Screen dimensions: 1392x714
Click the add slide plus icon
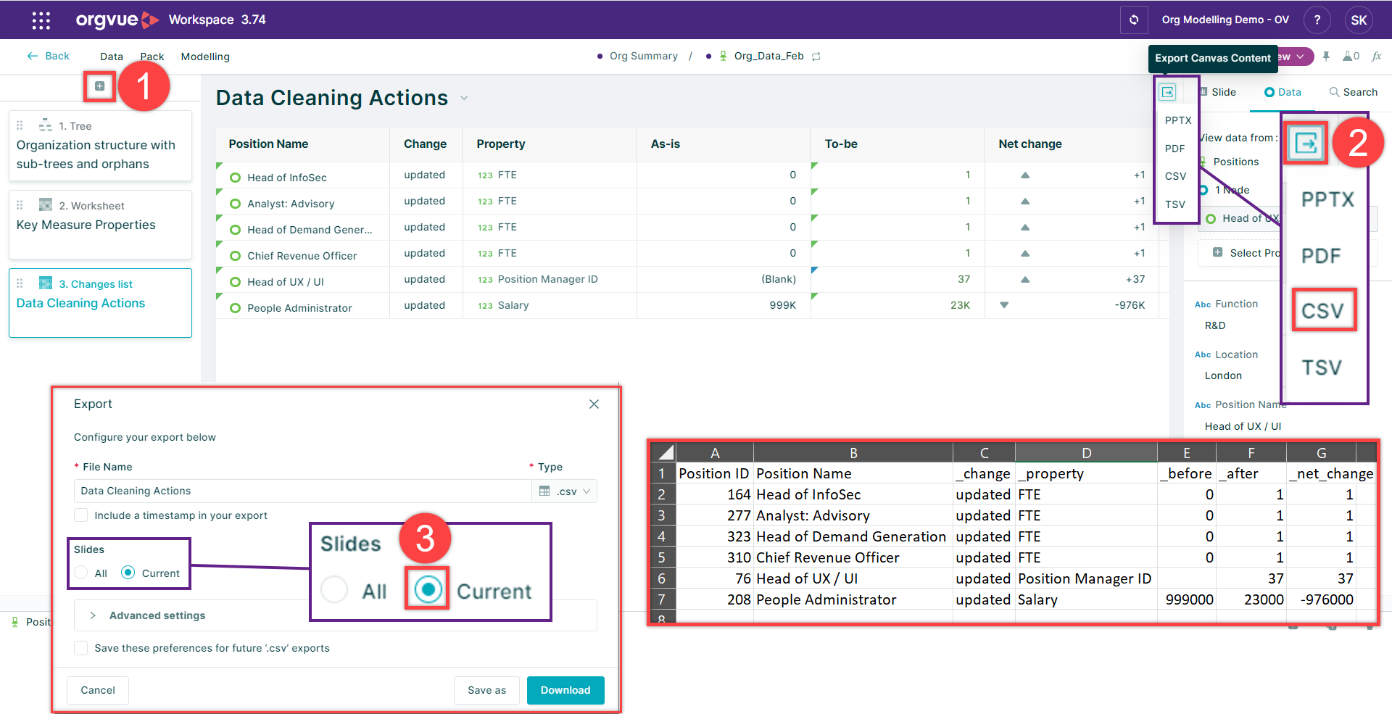[x=99, y=86]
